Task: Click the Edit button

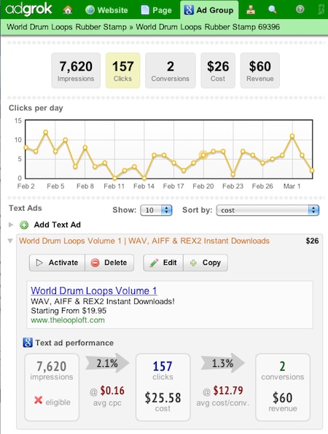Action: [x=163, y=263]
